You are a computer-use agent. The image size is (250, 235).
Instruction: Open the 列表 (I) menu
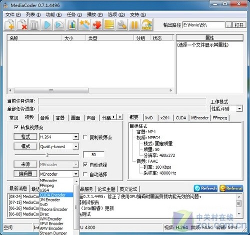pos(33,14)
